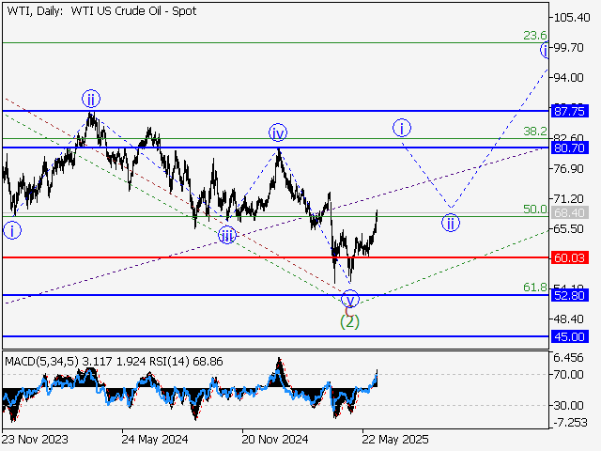Click the green (2) wave label
The image size is (601, 451).
point(349,321)
